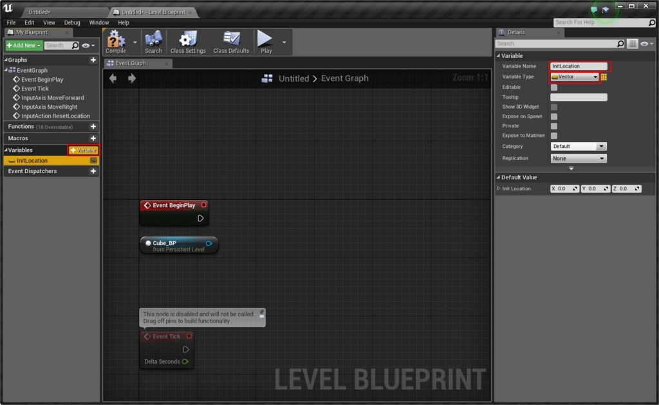Select Event BeginPlay in graph list

pyautogui.click(x=42, y=79)
